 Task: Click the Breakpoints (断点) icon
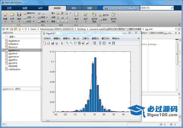click(x=77, y=14)
